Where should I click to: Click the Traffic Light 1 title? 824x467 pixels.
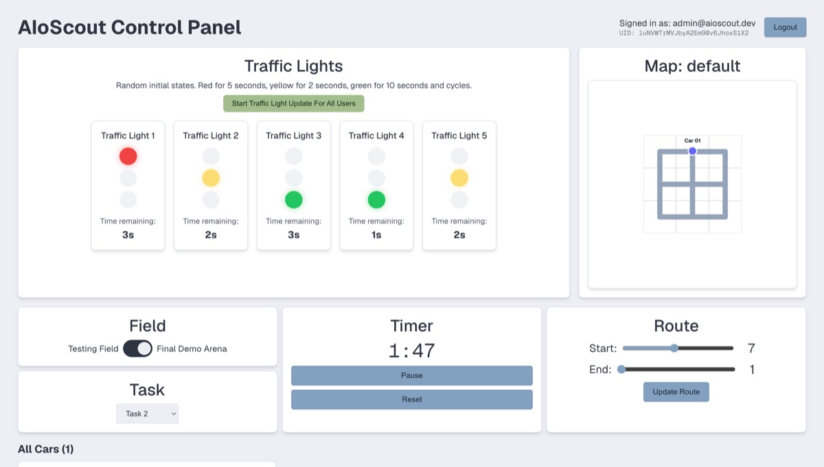click(128, 136)
